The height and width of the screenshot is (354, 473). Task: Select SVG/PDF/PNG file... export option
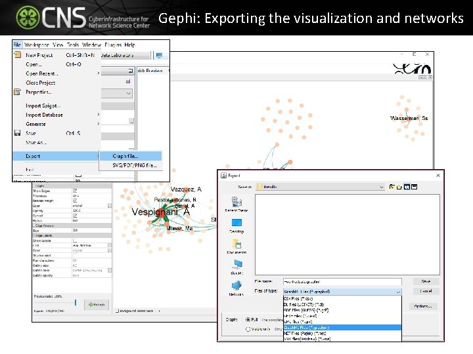point(131,165)
